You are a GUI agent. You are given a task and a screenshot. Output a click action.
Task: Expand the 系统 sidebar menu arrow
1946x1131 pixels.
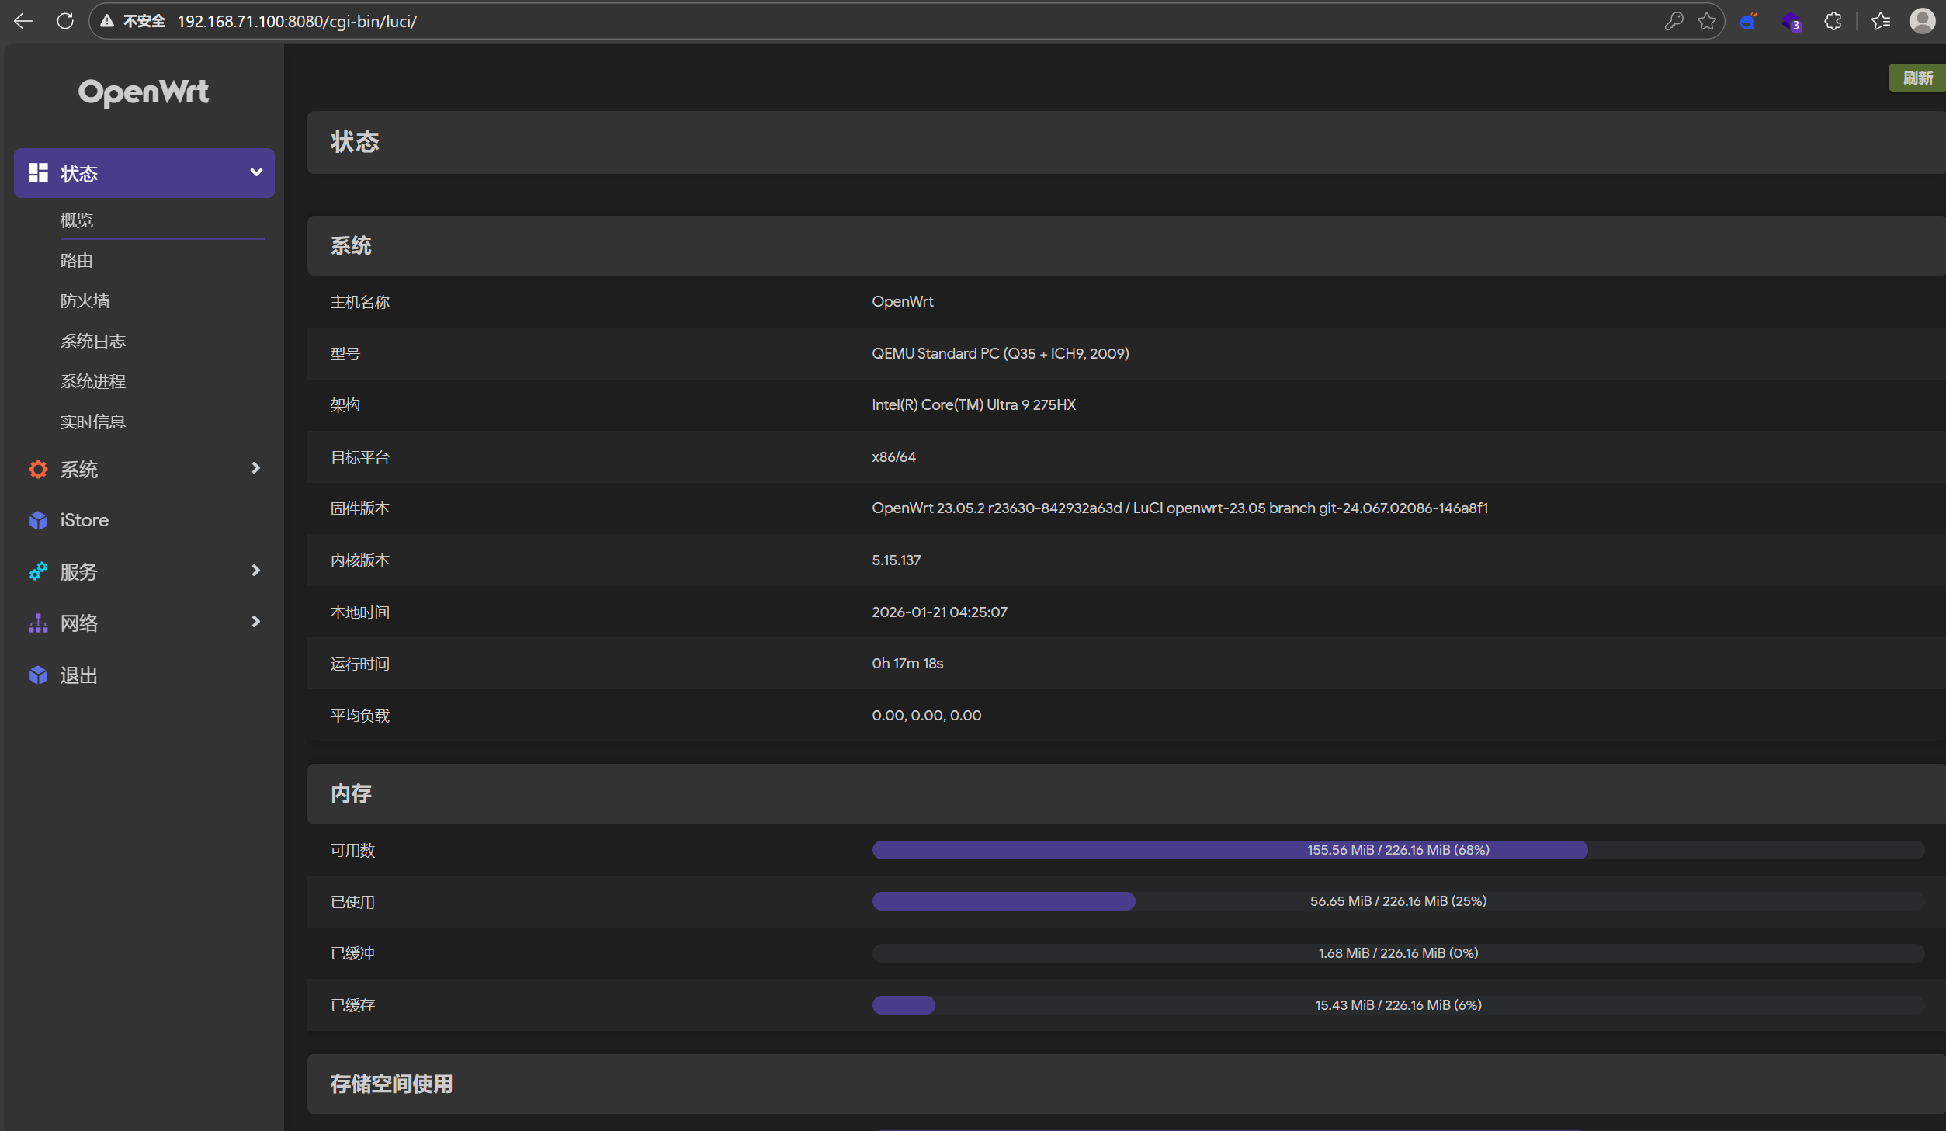pyautogui.click(x=255, y=468)
